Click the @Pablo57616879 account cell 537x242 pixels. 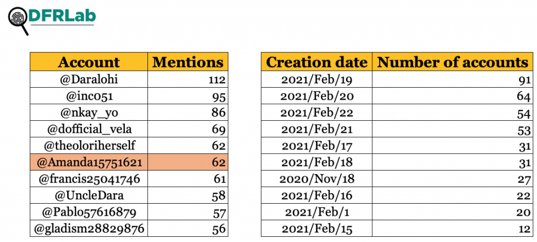point(89,212)
